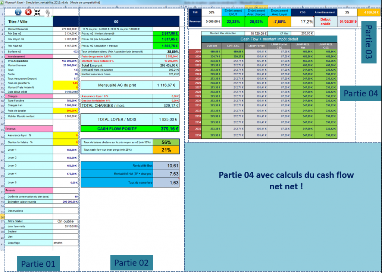The width and height of the screenshot is (382, 273).
Task: Select the Filtre Statut 'On oublie' cell
Action: coord(65,221)
